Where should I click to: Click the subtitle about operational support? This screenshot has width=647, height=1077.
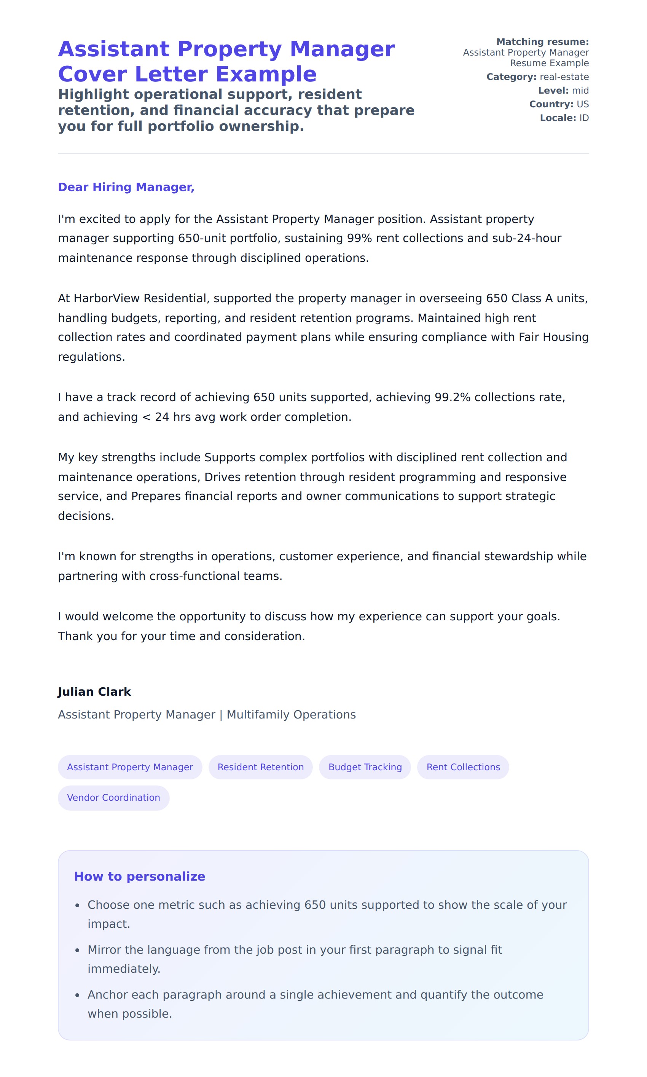[236, 110]
